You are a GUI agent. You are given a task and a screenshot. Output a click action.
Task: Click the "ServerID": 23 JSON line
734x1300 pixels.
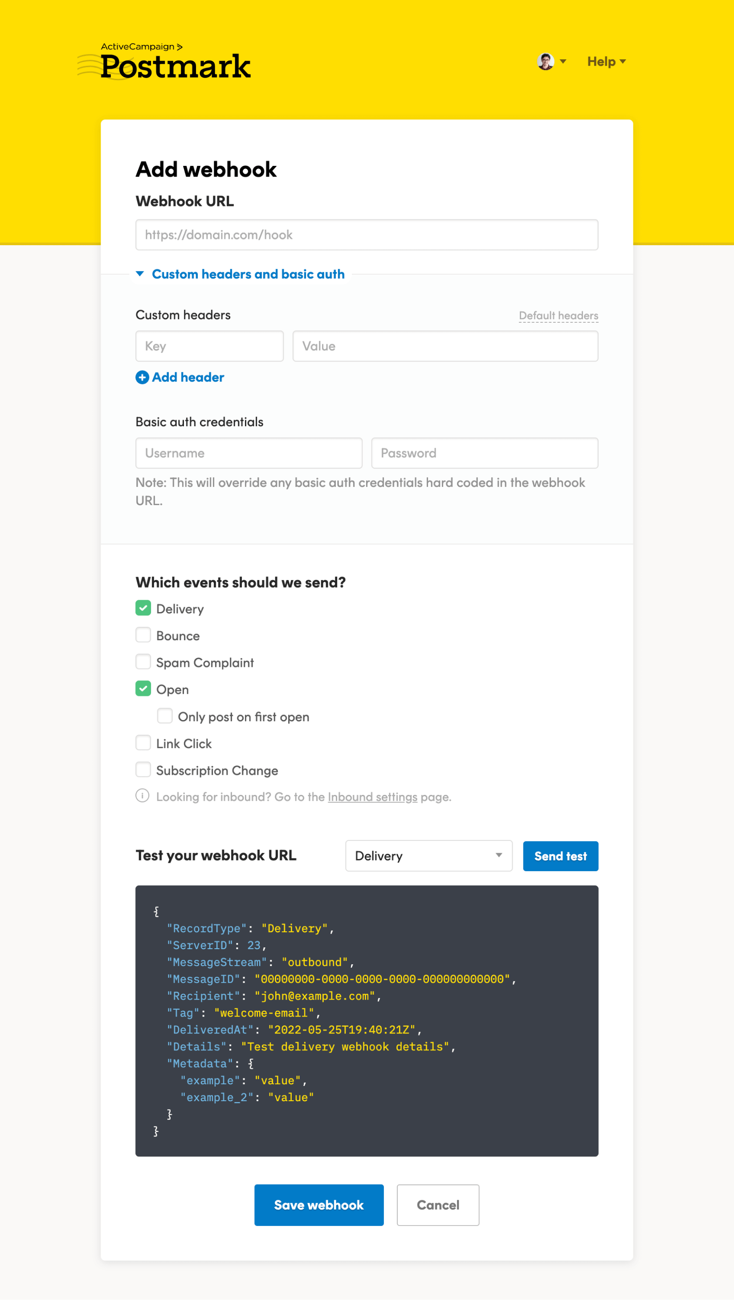(217, 945)
